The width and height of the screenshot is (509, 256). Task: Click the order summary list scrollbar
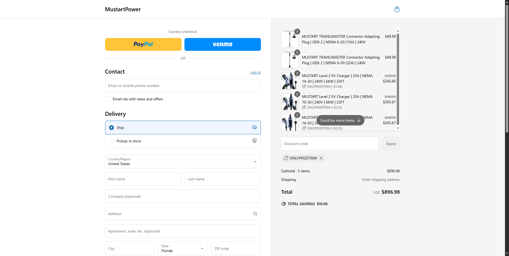pos(398,79)
